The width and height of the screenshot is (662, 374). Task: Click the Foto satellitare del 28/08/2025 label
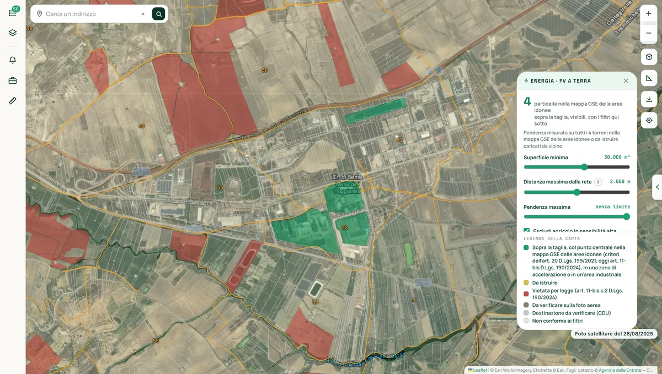[614, 334]
